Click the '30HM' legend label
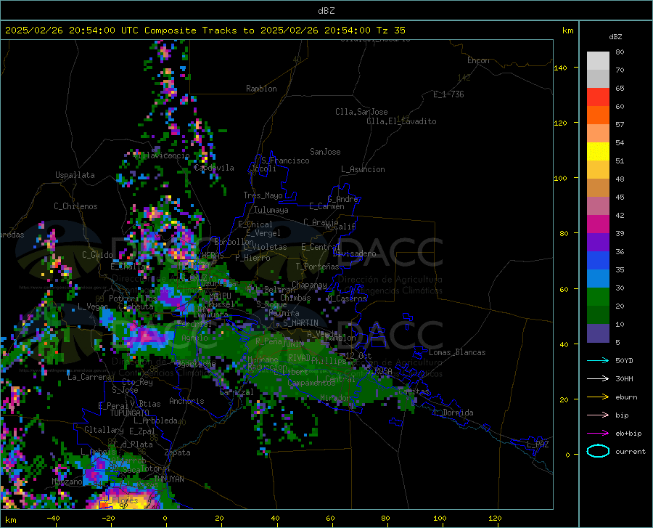The height and width of the screenshot is (528, 653). [x=624, y=379]
